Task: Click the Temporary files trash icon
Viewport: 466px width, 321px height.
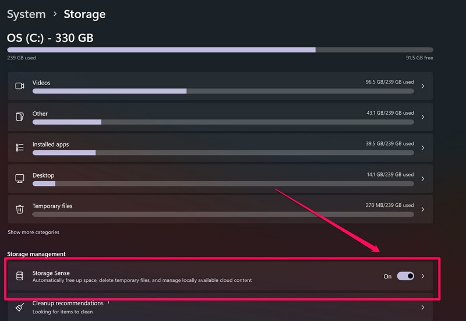Action: [19, 209]
